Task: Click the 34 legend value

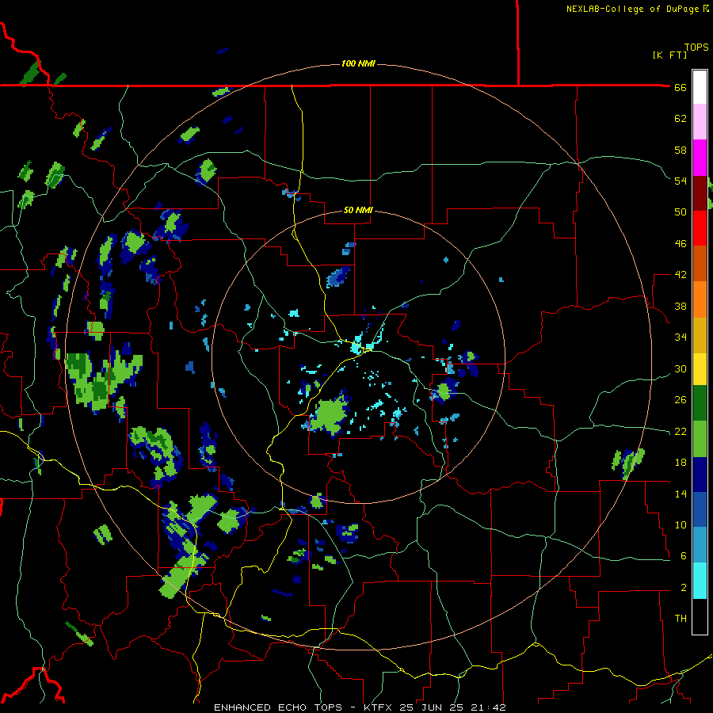Action: (681, 337)
